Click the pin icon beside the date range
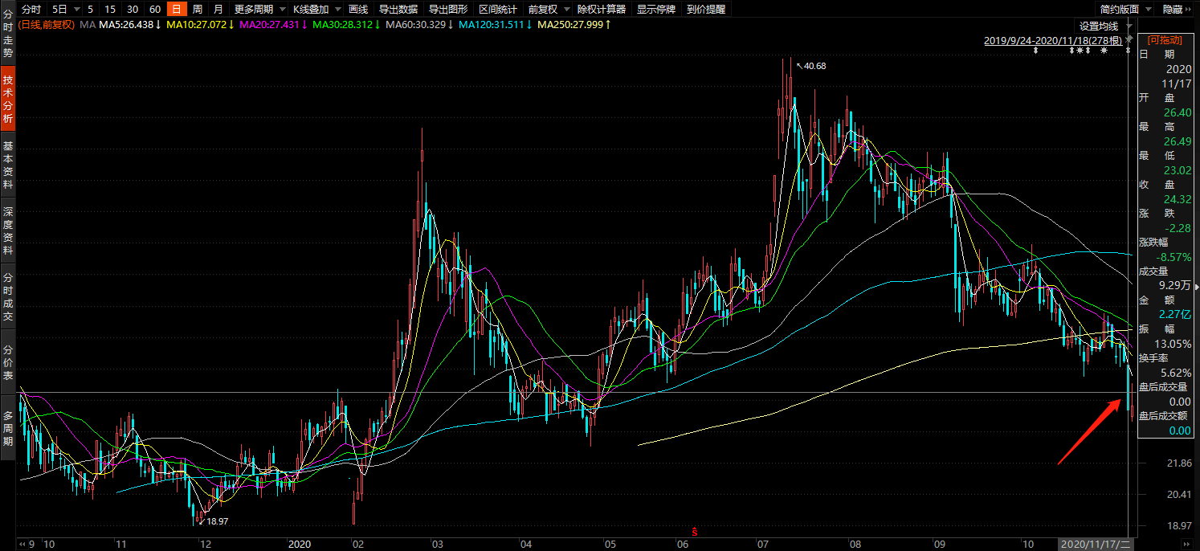Image resolution: width=1200 pixels, height=551 pixels. pyautogui.click(x=1130, y=39)
